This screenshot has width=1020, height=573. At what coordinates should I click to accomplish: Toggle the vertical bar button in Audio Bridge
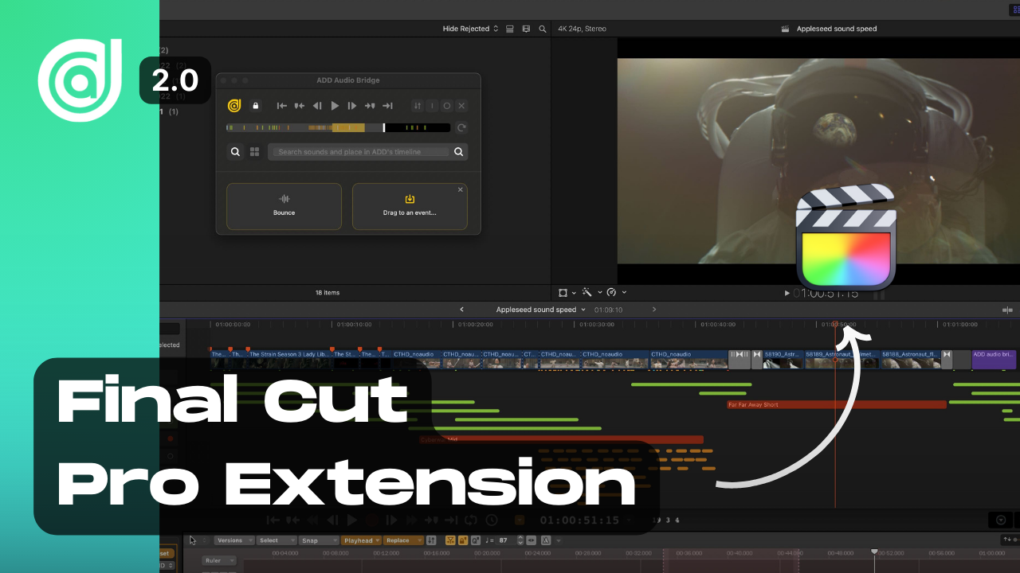pyautogui.click(x=432, y=106)
